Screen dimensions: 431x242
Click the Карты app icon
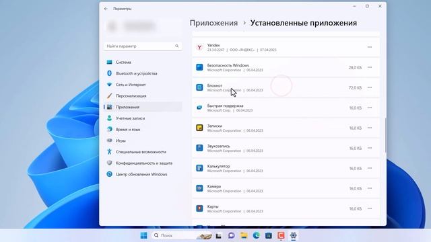tap(199, 208)
